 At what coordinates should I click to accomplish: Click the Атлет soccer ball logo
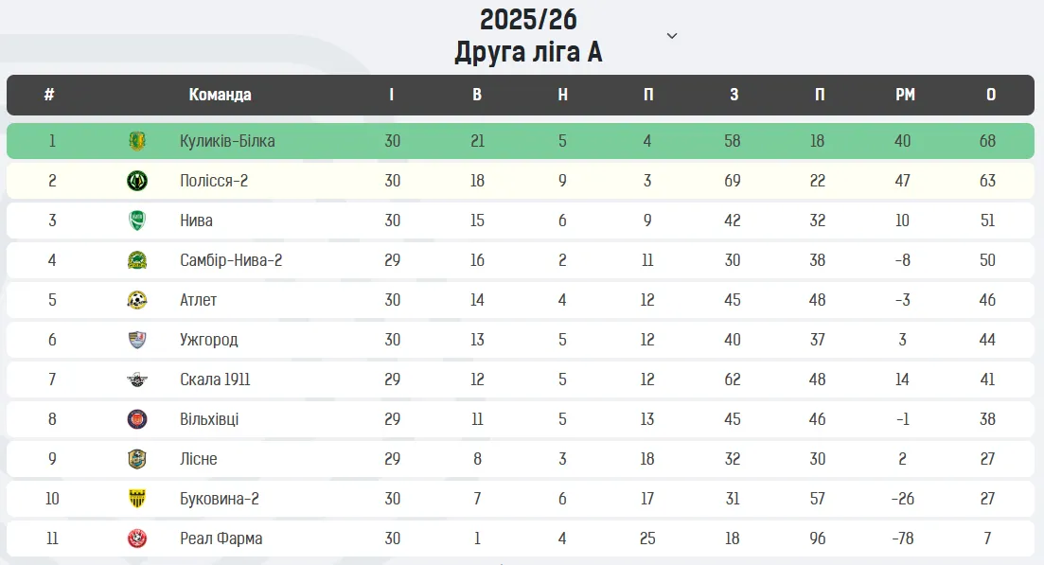[x=137, y=300]
